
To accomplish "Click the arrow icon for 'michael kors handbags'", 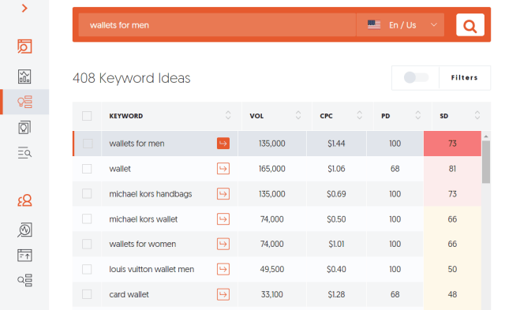I will [223, 194].
